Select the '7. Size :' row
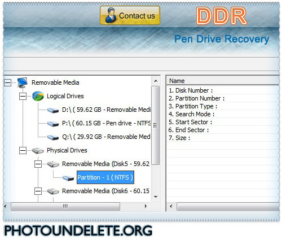 (x=223, y=138)
